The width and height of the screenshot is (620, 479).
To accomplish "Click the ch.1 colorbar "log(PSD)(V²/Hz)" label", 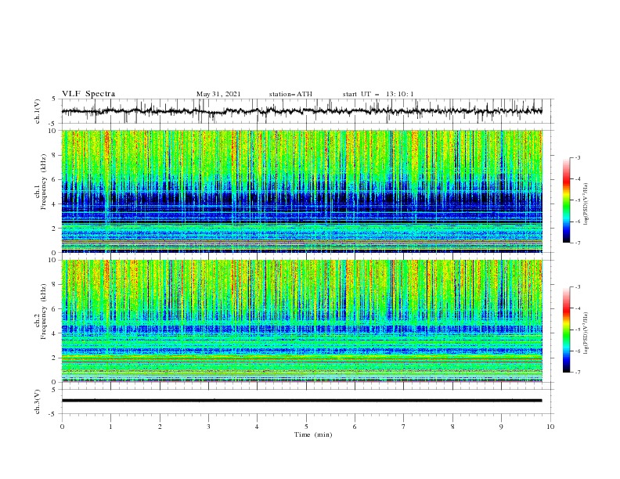I will pos(586,204).
